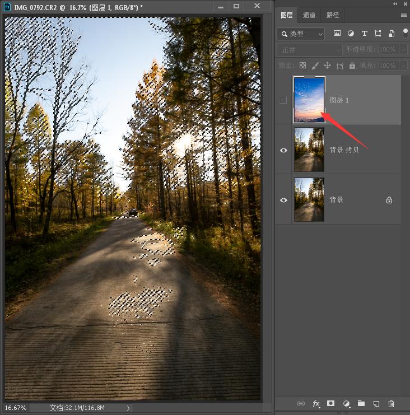The height and width of the screenshot is (415, 410).
Task: Delete layer with the trash icon
Action: tap(392, 403)
